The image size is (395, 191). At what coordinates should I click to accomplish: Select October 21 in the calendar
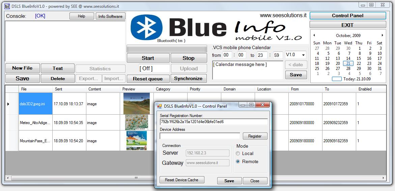click(348, 64)
